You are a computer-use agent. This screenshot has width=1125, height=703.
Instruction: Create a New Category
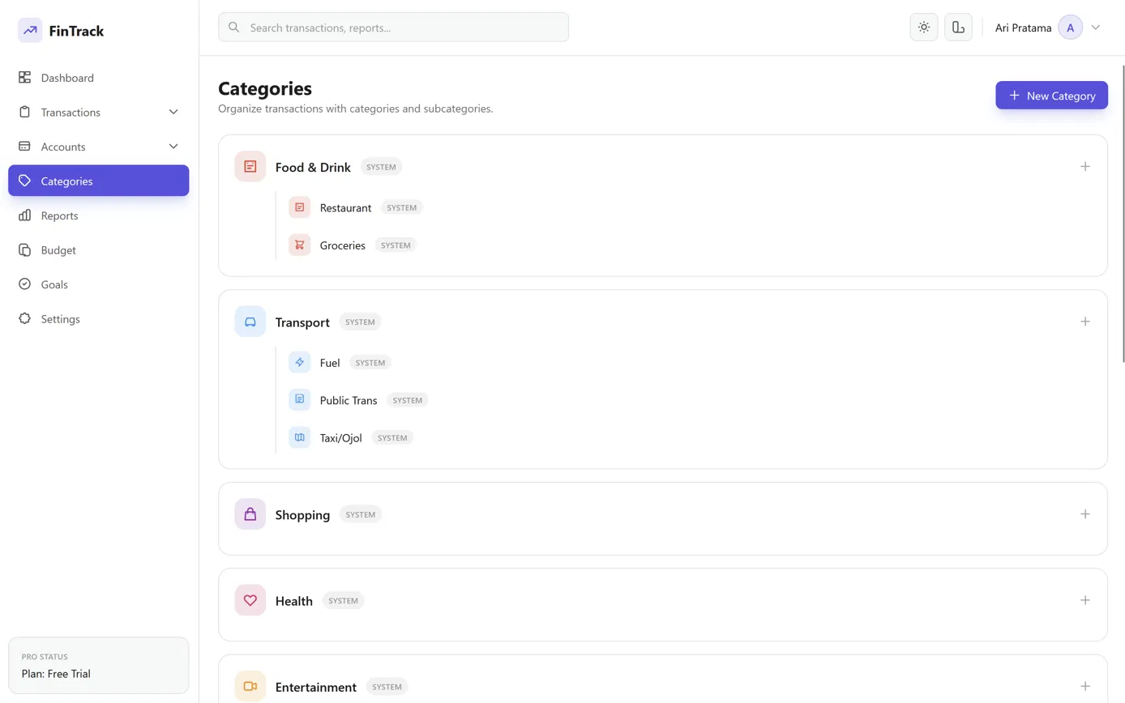click(x=1051, y=96)
